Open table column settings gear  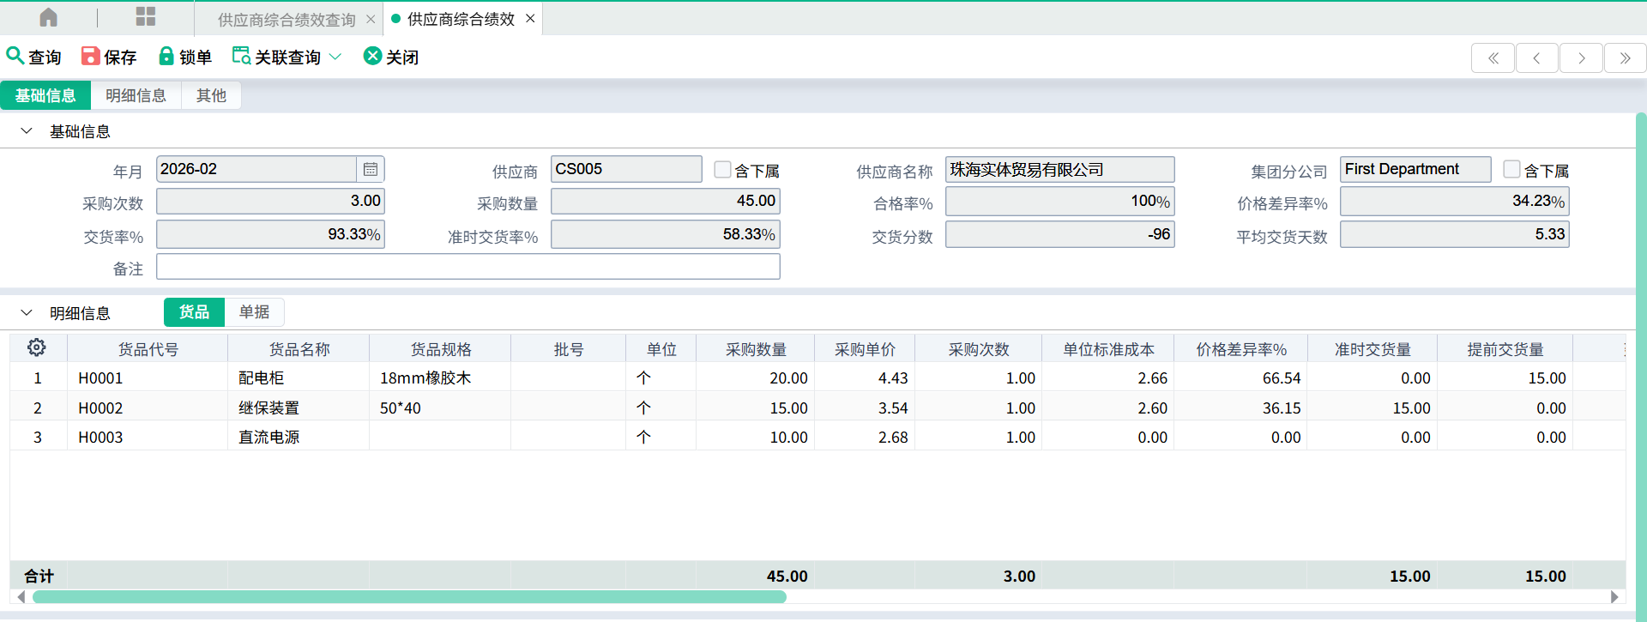(x=36, y=347)
